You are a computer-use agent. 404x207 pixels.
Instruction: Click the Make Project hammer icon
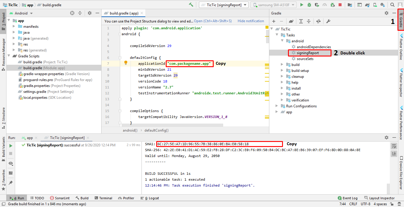point(191,5)
